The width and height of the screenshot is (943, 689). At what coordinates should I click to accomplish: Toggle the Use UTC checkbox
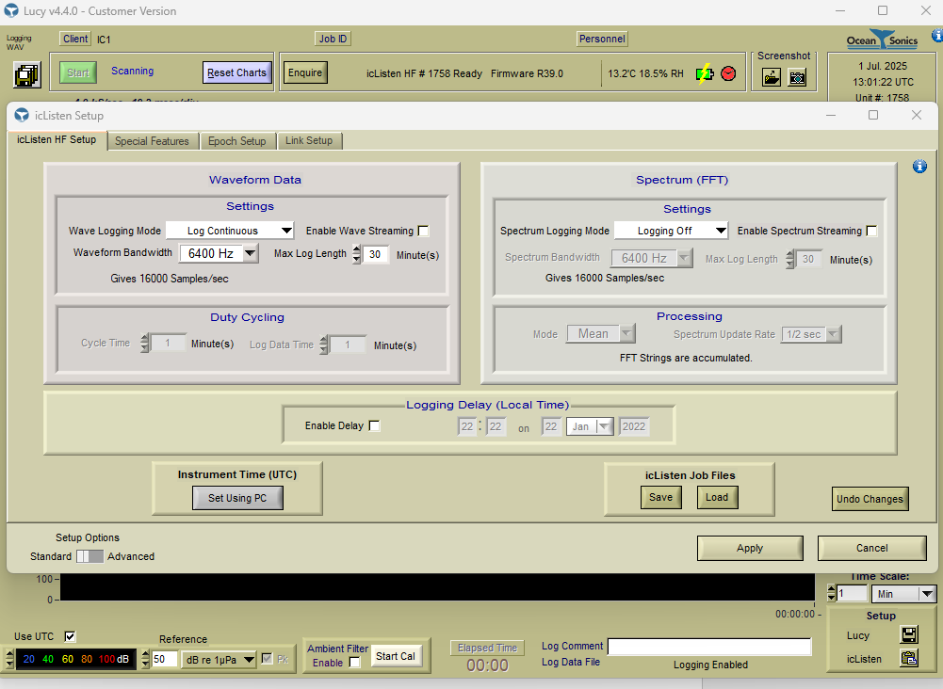(70, 636)
